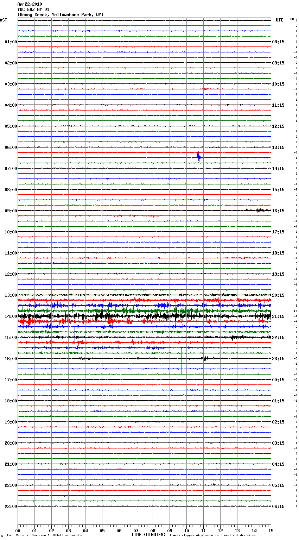Click the Denny Creek, Yellowstone Park location text

pos(60,15)
